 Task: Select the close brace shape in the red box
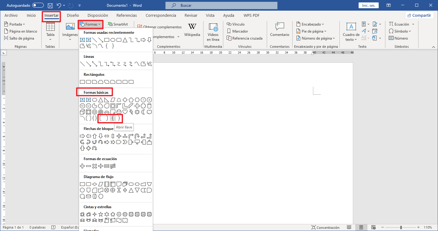point(119,118)
